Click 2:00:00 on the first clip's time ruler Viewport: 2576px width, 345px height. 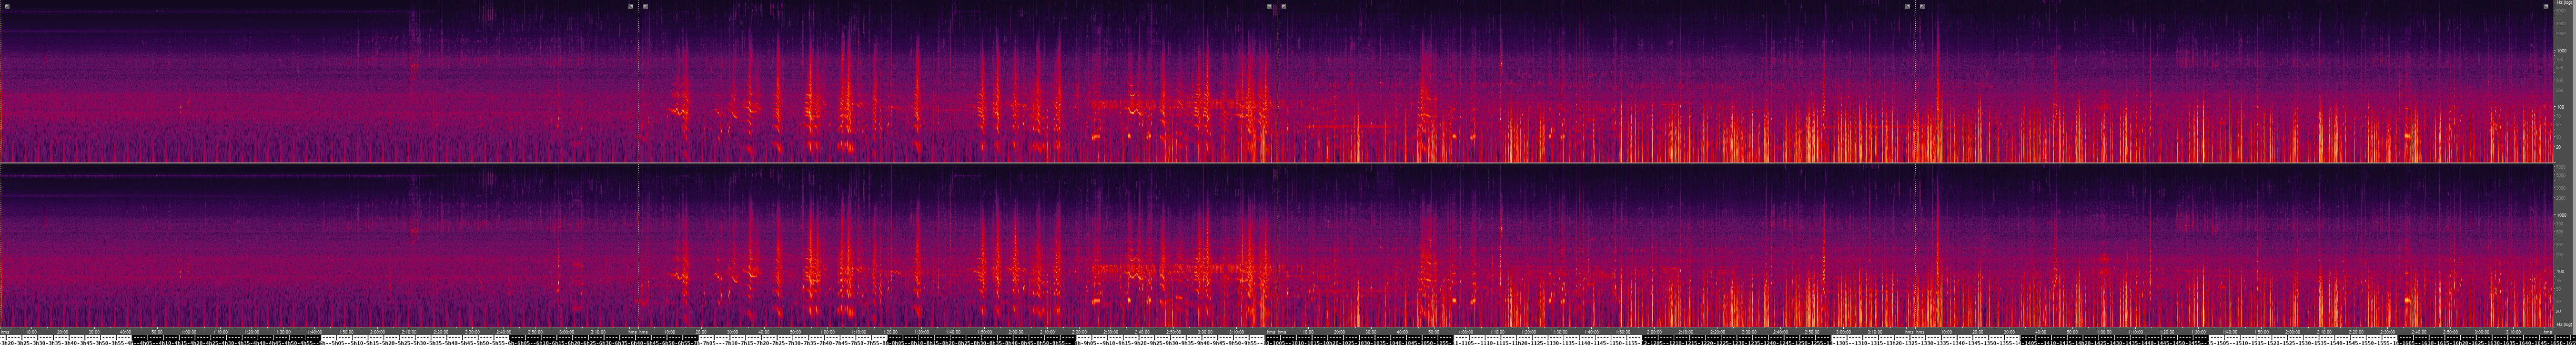[x=377, y=331]
